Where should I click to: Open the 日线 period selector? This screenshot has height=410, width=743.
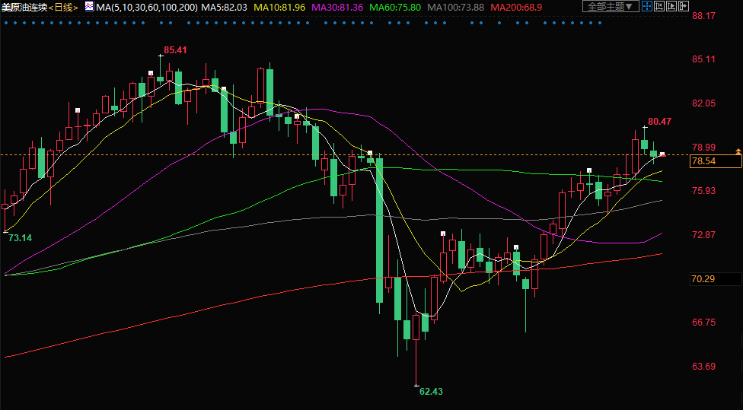(x=64, y=7)
